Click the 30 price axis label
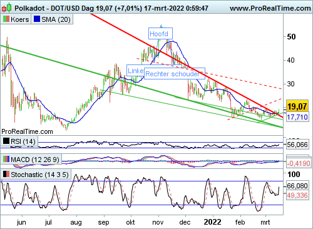The image size is (313, 229). click(291, 84)
